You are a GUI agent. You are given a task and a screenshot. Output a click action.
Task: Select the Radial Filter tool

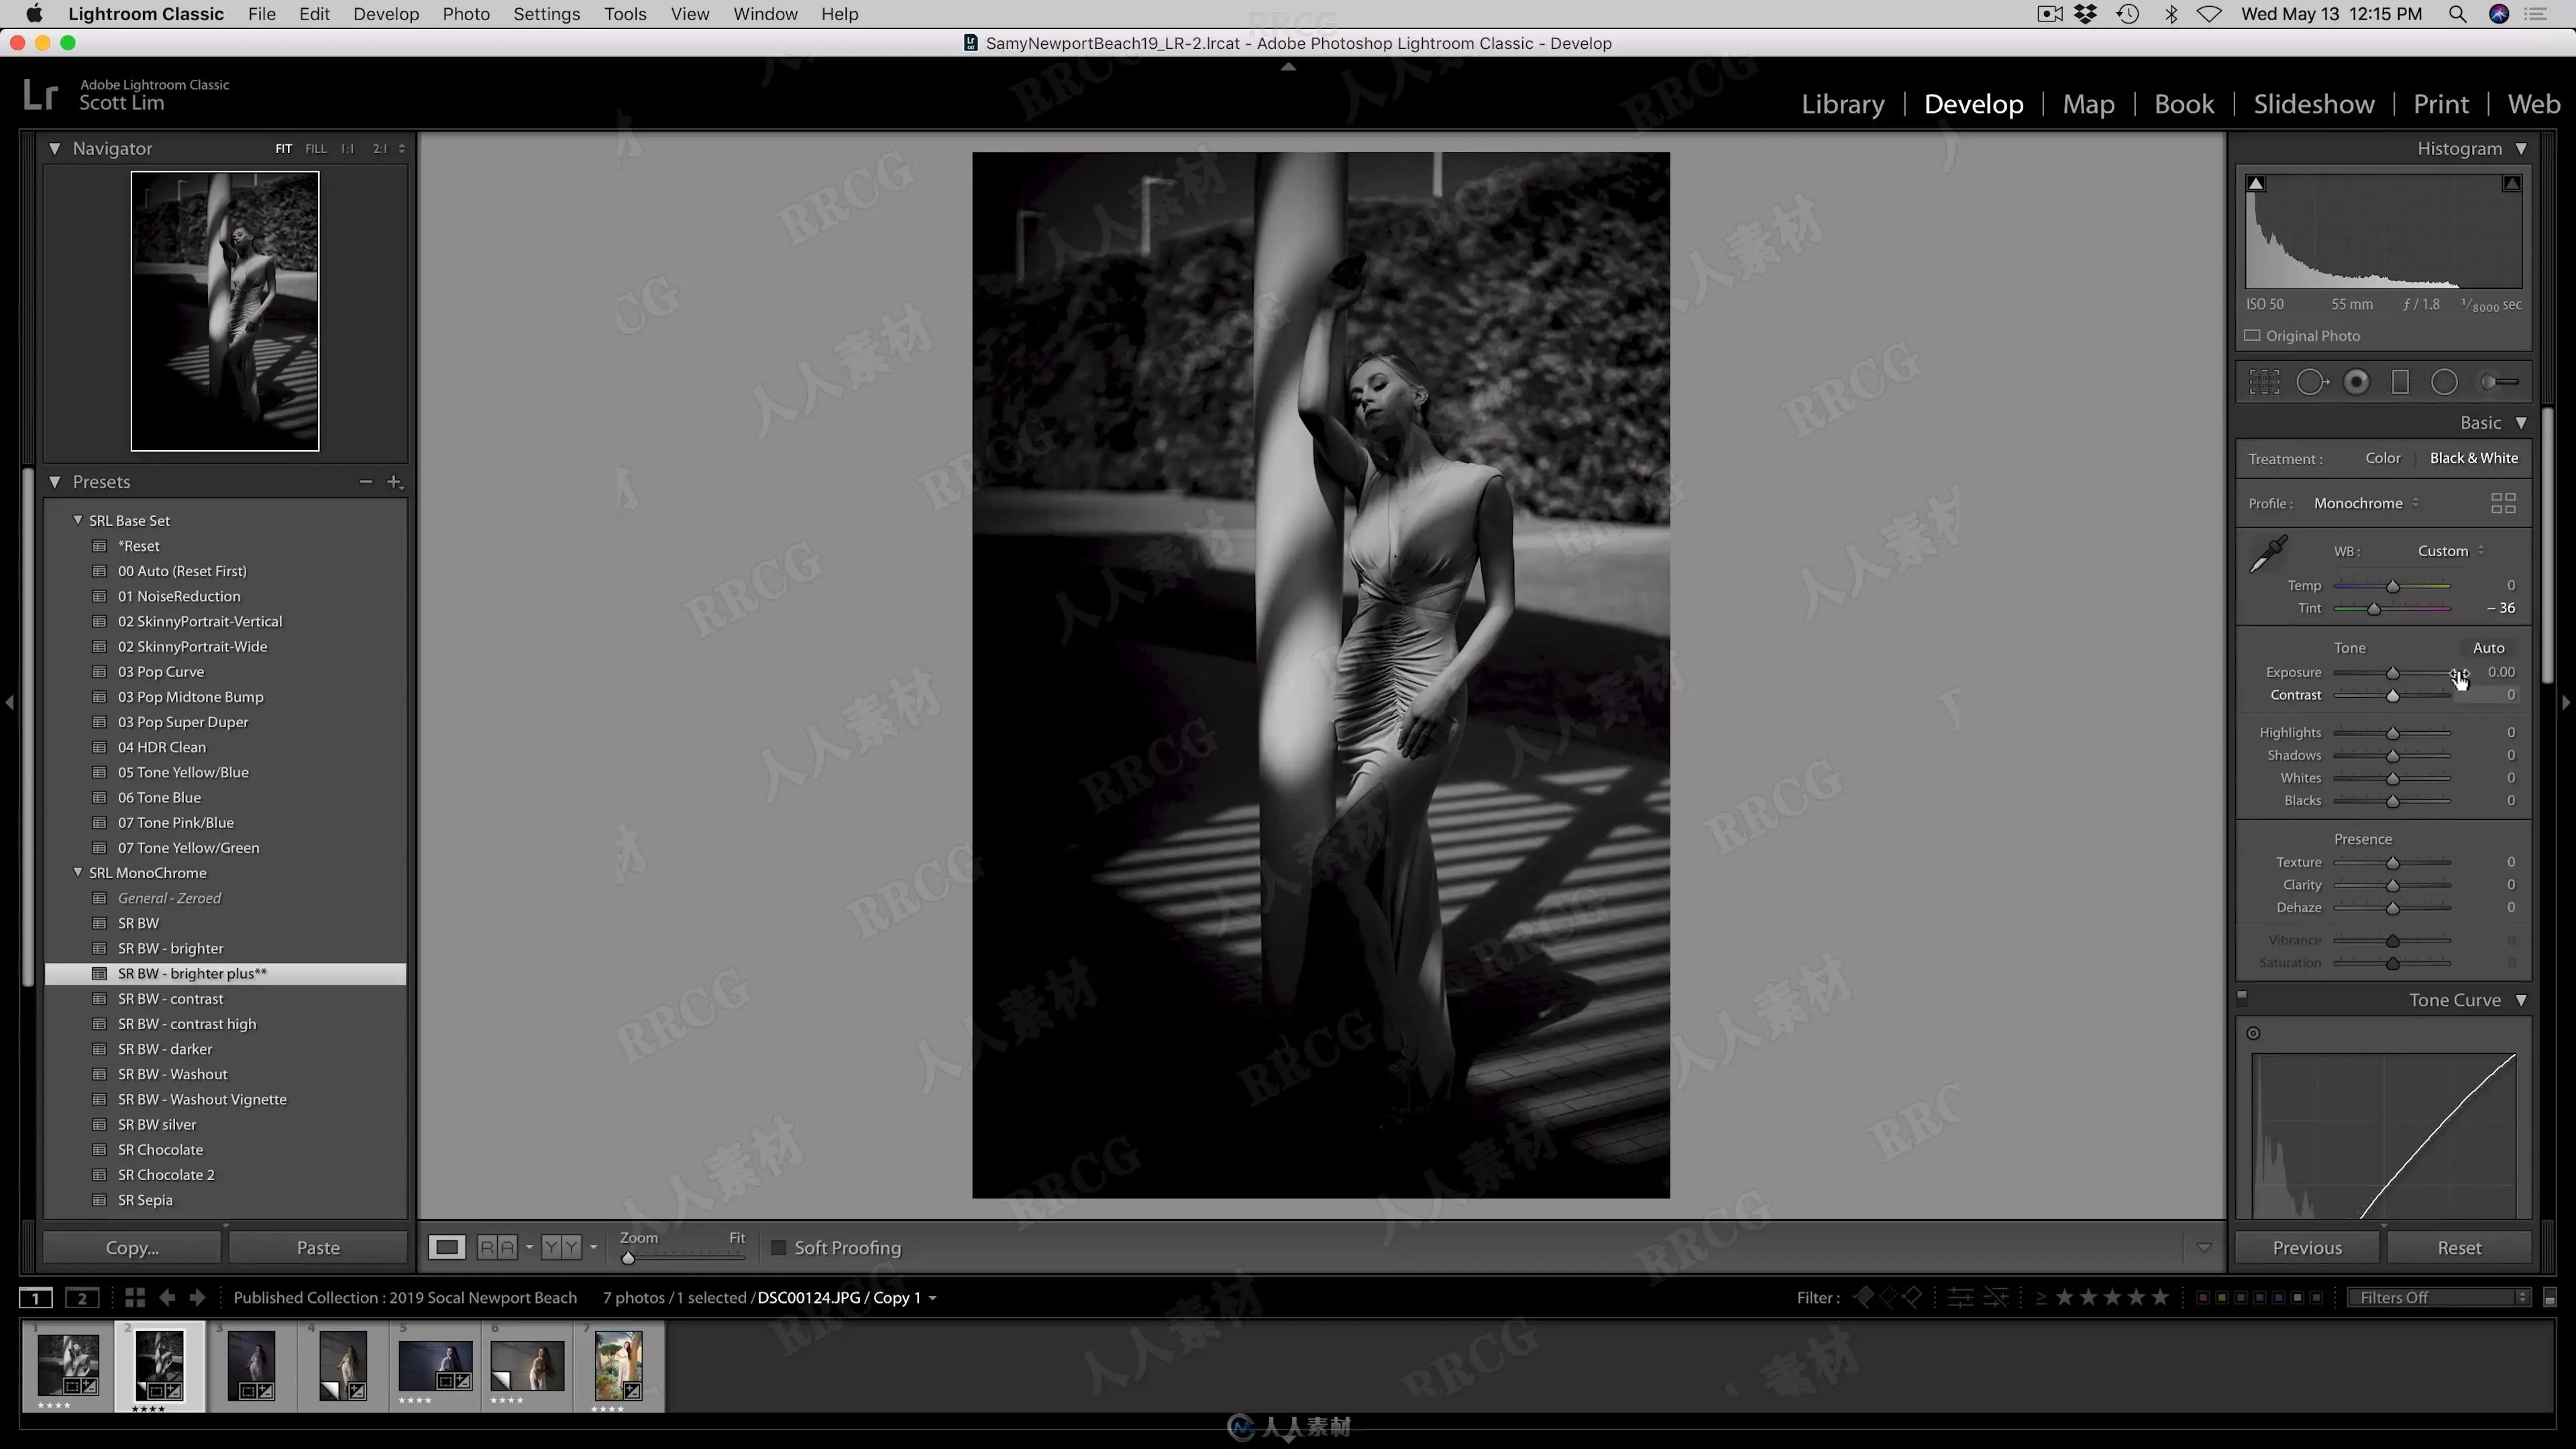click(2444, 382)
